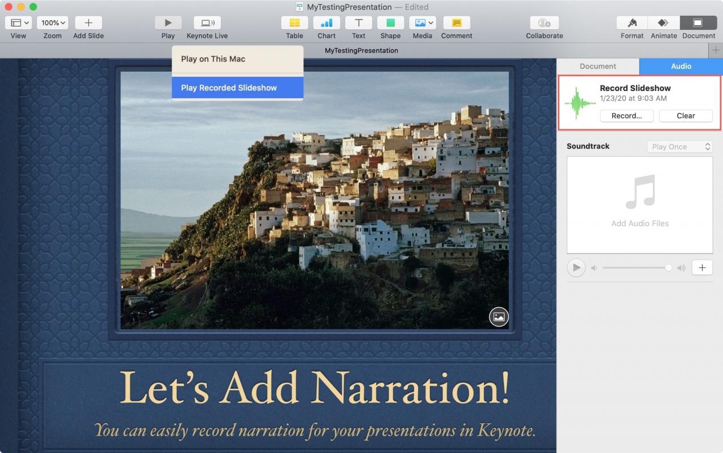Adjust the soundtrack volume slider
The width and height of the screenshot is (723, 453).
636,268
